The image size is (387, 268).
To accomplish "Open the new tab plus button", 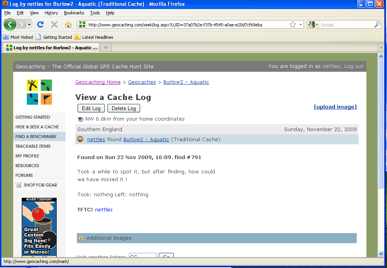I will (x=106, y=48).
